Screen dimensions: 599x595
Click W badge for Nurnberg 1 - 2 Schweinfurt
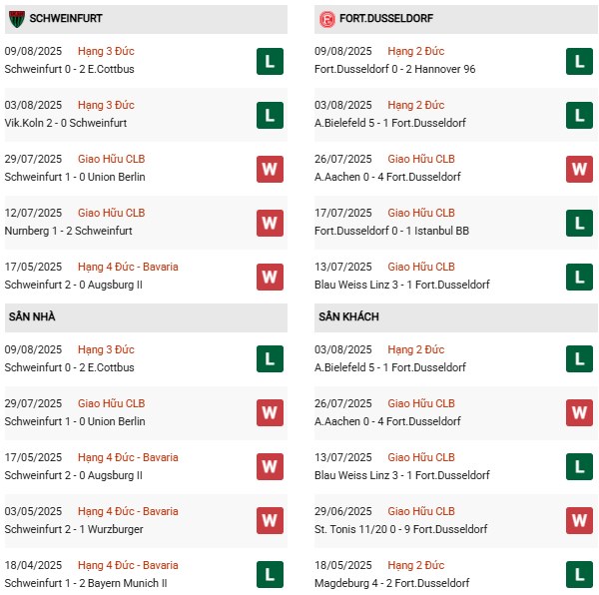270,223
